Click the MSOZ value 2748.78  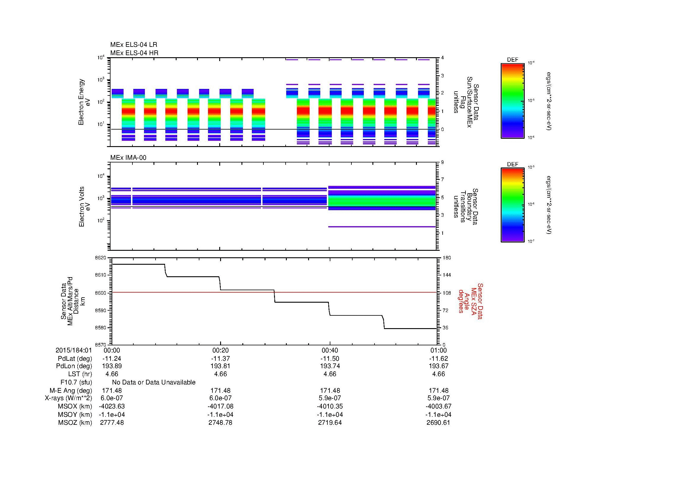pos(220,422)
